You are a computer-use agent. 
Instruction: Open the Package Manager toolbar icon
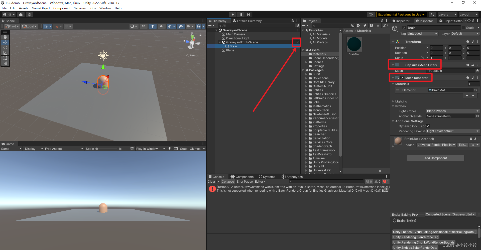click(x=30, y=15)
